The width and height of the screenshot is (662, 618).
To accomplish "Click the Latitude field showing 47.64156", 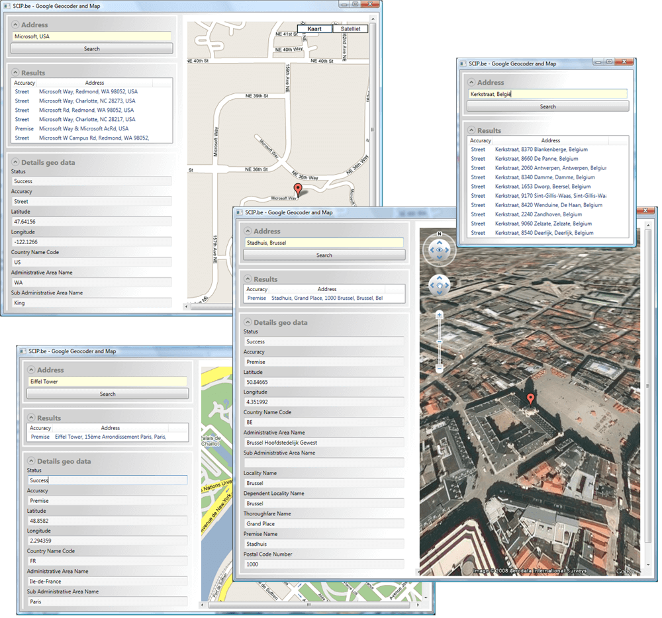I will point(91,222).
